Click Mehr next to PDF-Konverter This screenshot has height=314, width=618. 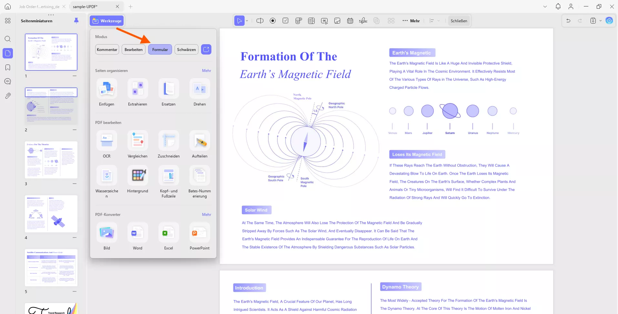[x=207, y=214]
